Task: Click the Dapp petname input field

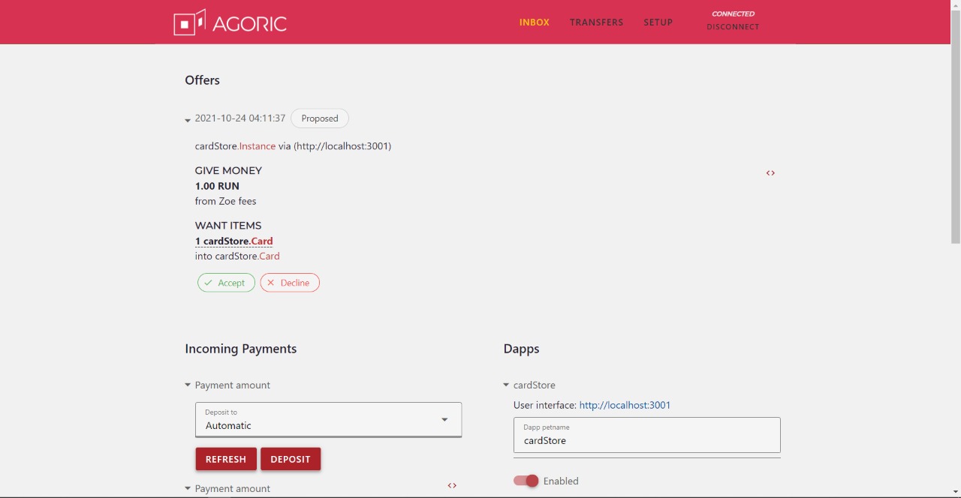Action: point(647,435)
